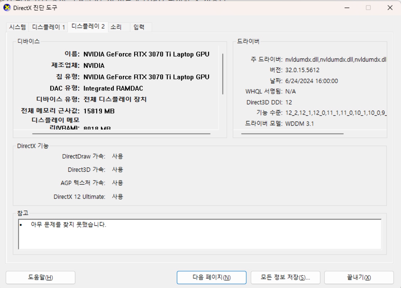
Task: Click AGP 텍스처 가속 status 사용
Action: pos(118,183)
